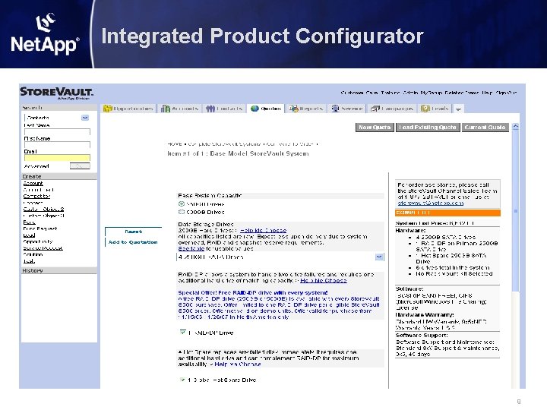This screenshot has width=547, height=410.
Task: Click the StoreVault logo
Action: point(56,93)
